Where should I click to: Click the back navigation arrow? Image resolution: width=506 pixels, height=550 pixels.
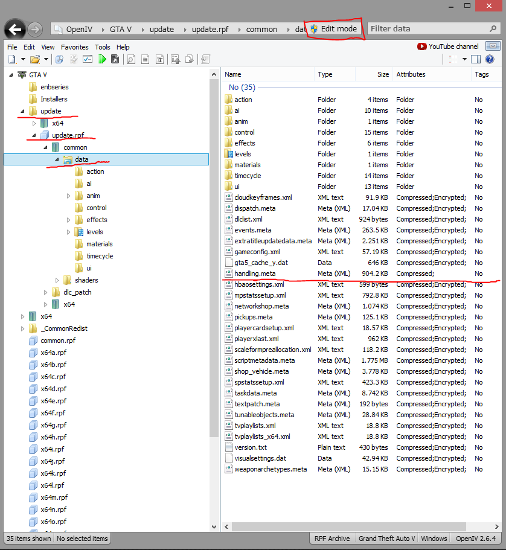(x=14, y=29)
